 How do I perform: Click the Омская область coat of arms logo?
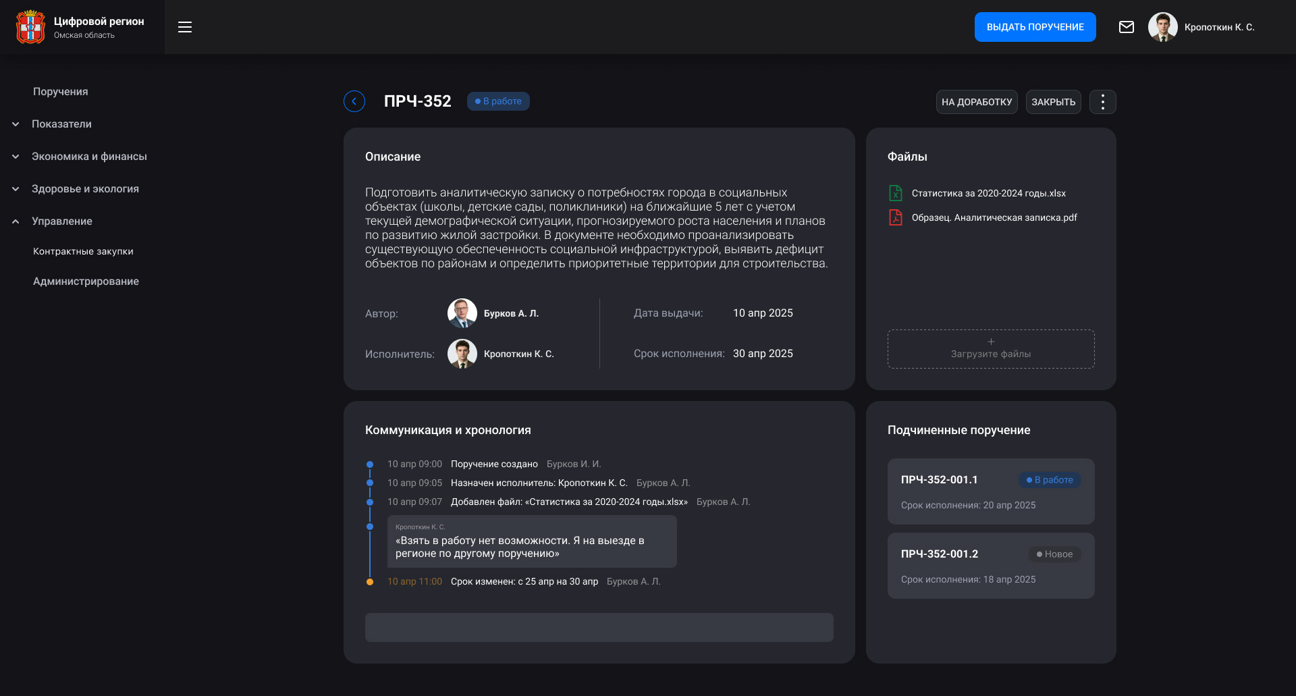pos(30,27)
